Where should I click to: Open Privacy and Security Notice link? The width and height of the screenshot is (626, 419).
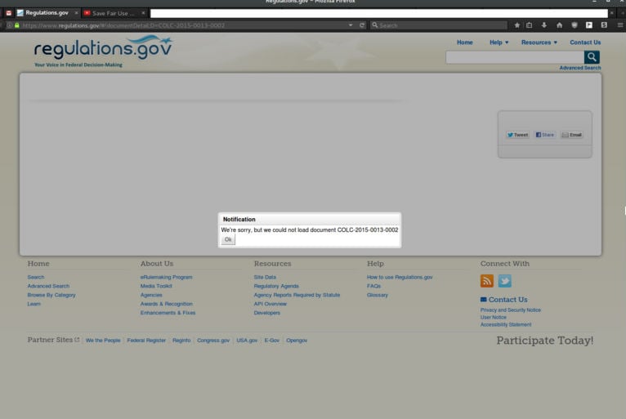pos(511,310)
